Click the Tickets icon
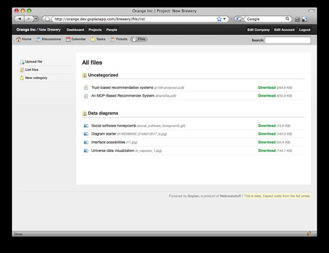 (113, 39)
